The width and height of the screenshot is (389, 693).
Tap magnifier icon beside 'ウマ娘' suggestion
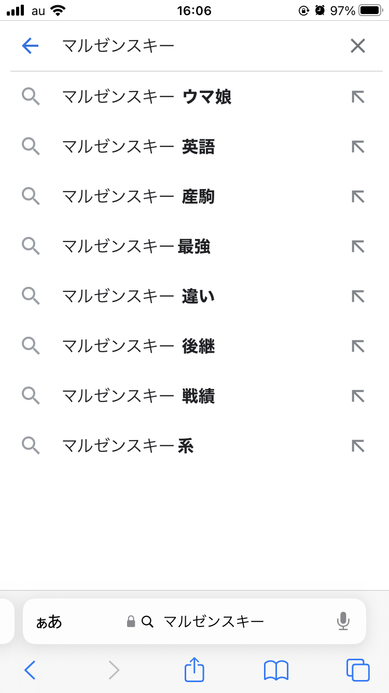tap(31, 97)
